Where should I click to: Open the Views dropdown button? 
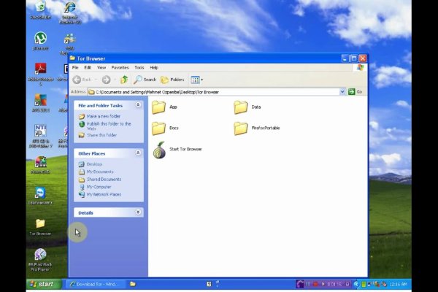pyautogui.click(x=198, y=80)
